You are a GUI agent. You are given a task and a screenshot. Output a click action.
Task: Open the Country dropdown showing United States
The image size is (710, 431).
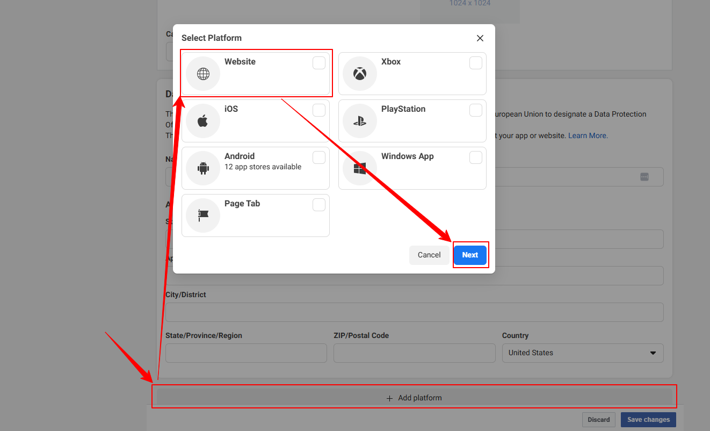[583, 353]
